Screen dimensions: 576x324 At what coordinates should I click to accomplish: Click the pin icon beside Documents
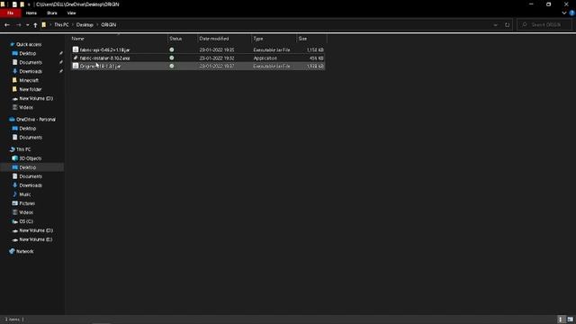click(x=61, y=62)
